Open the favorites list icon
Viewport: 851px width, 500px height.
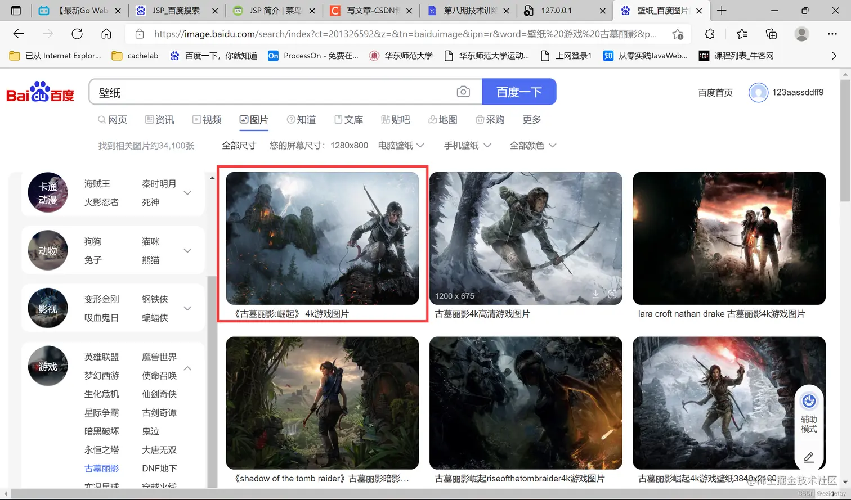742,34
